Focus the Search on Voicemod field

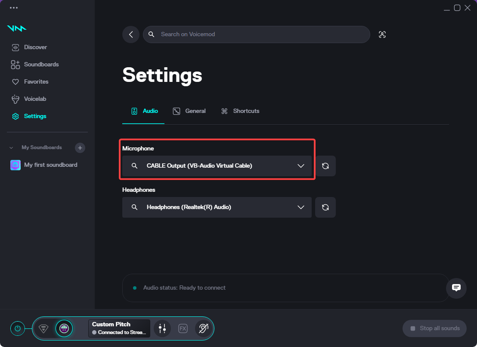(257, 34)
